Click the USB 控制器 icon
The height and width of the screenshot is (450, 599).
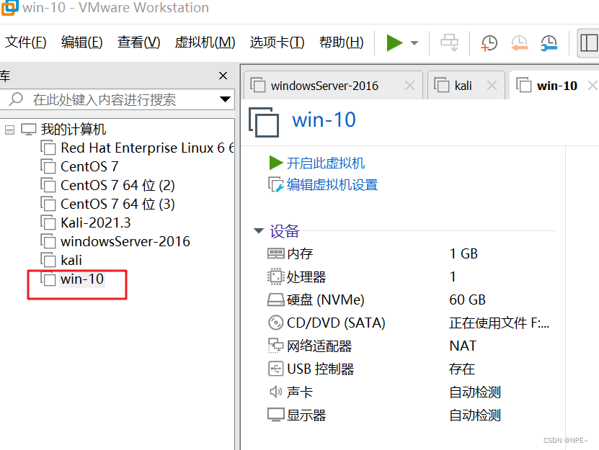click(x=275, y=369)
